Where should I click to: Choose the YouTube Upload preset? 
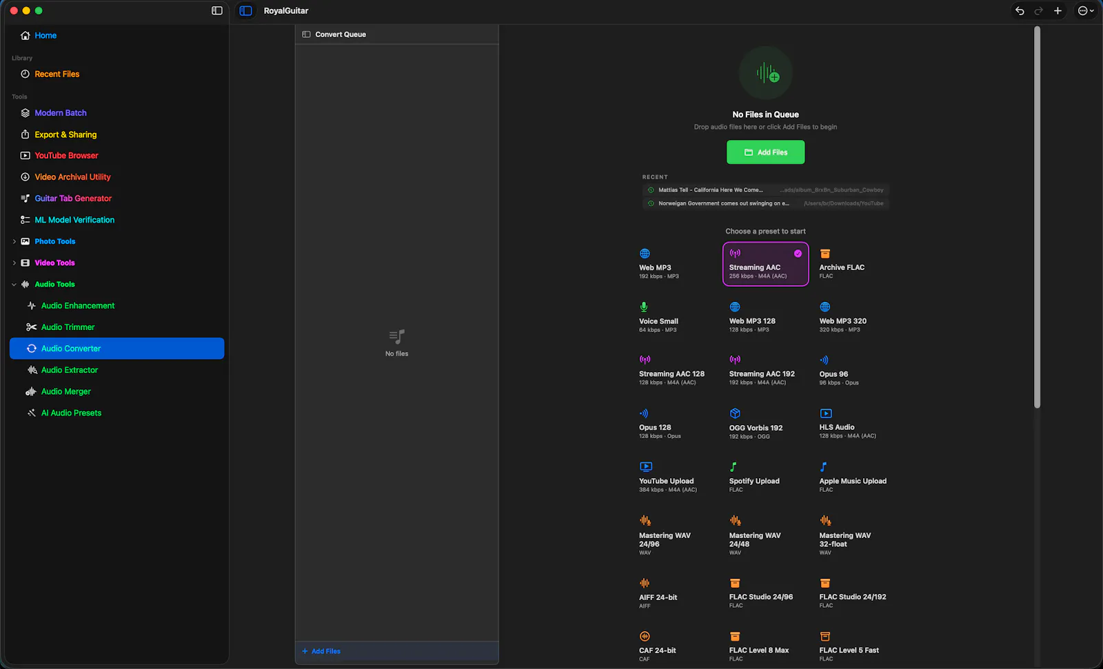(676, 477)
